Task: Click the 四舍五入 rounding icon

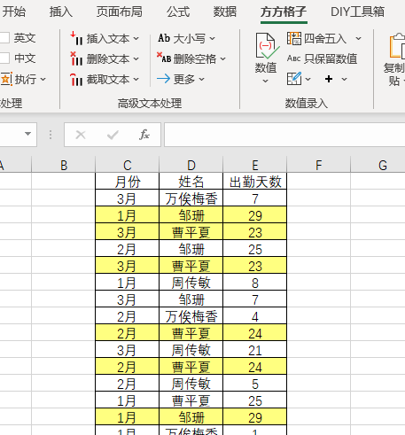Action: click(294, 38)
